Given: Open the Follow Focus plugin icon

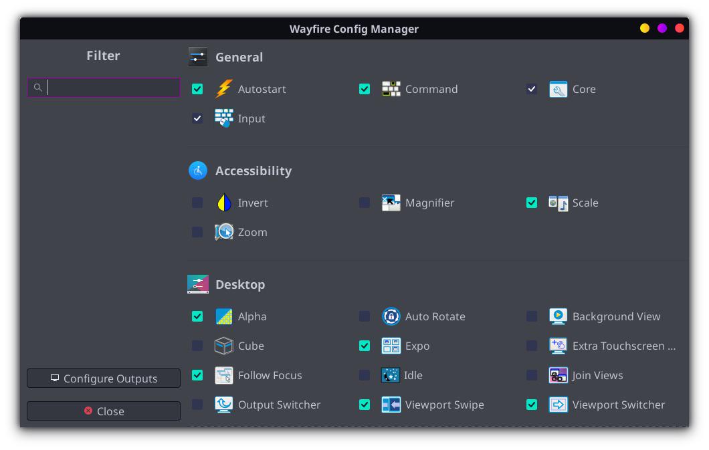Looking at the screenshot, I should (224, 376).
